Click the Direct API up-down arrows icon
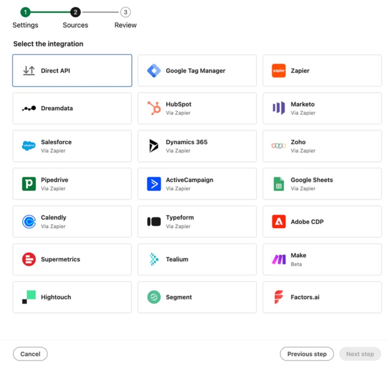This screenshot has height=365, width=388. coord(29,71)
